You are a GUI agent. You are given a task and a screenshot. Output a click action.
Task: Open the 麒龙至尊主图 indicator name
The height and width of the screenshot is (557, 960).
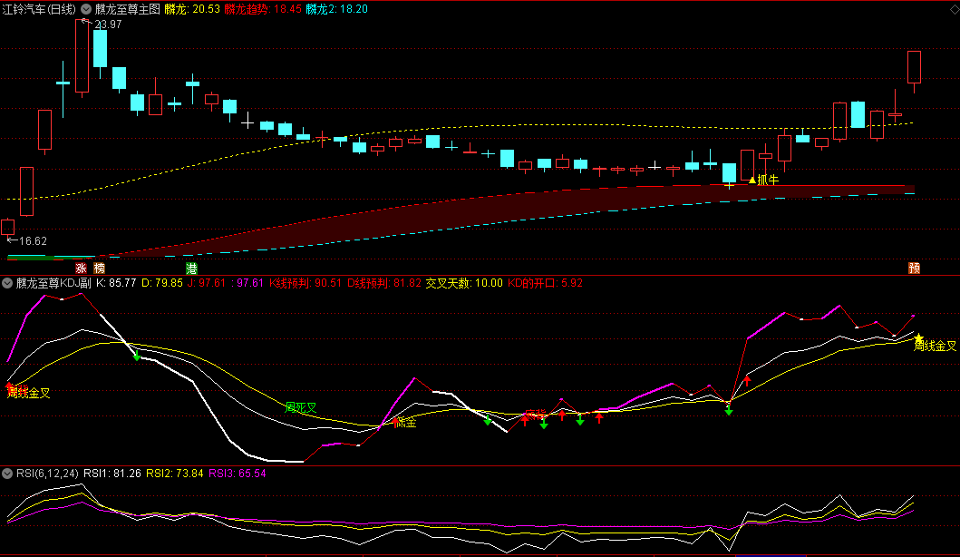pos(127,9)
